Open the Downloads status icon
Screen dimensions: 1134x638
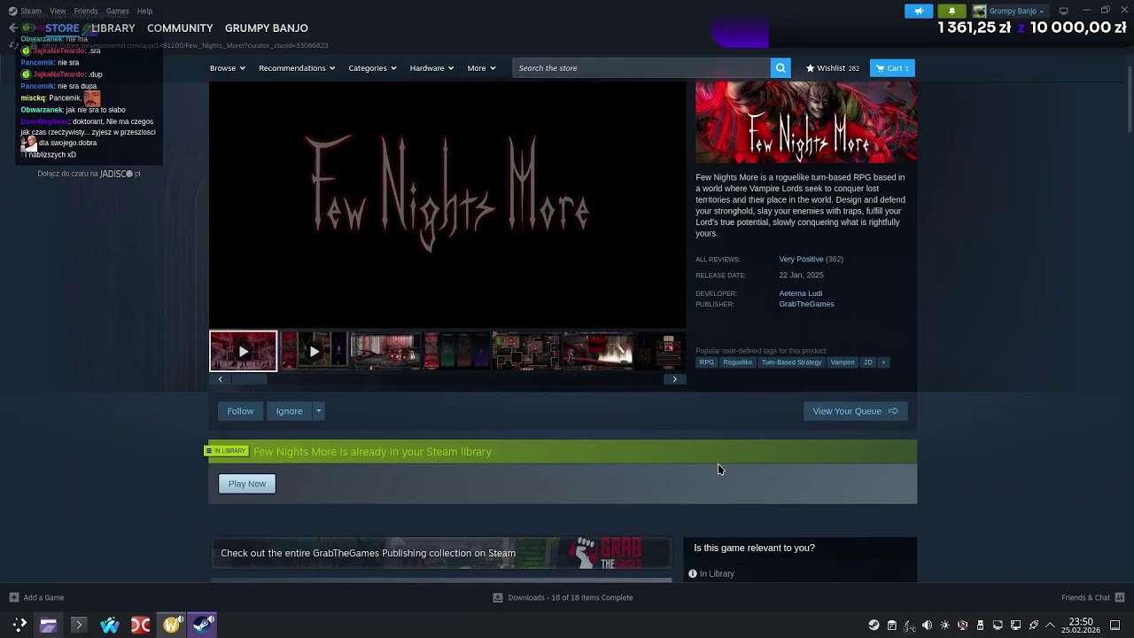point(498,597)
